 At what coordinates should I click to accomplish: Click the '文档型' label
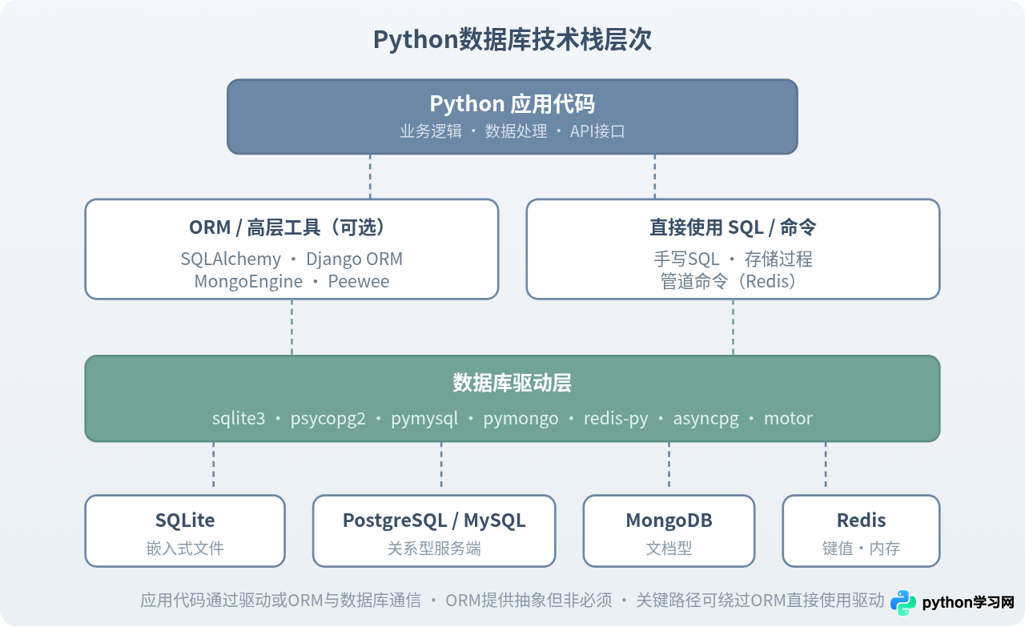[x=669, y=549]
